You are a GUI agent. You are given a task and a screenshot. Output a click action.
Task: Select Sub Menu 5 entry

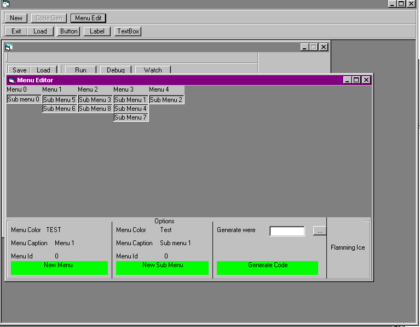(59, 100)
